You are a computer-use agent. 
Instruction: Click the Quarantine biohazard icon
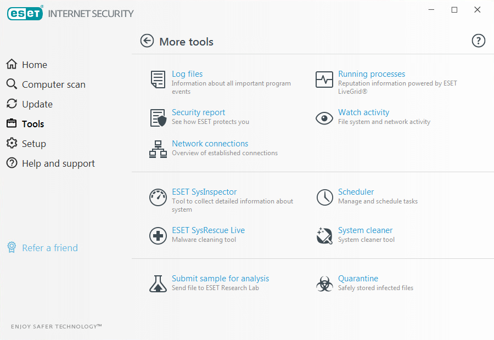[324, 284]
